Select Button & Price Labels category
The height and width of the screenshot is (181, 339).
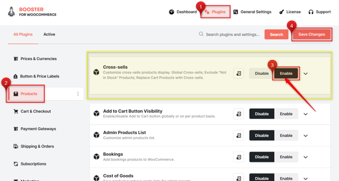(36, 76)
